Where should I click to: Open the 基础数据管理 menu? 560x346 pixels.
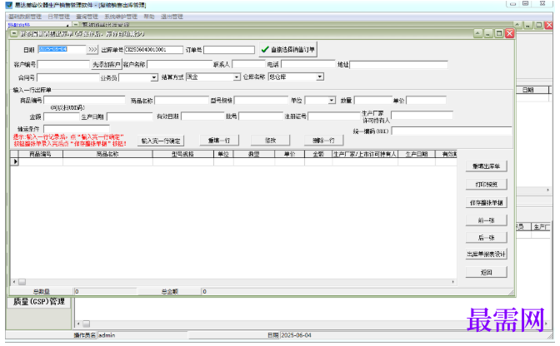(x=25, y=17)
